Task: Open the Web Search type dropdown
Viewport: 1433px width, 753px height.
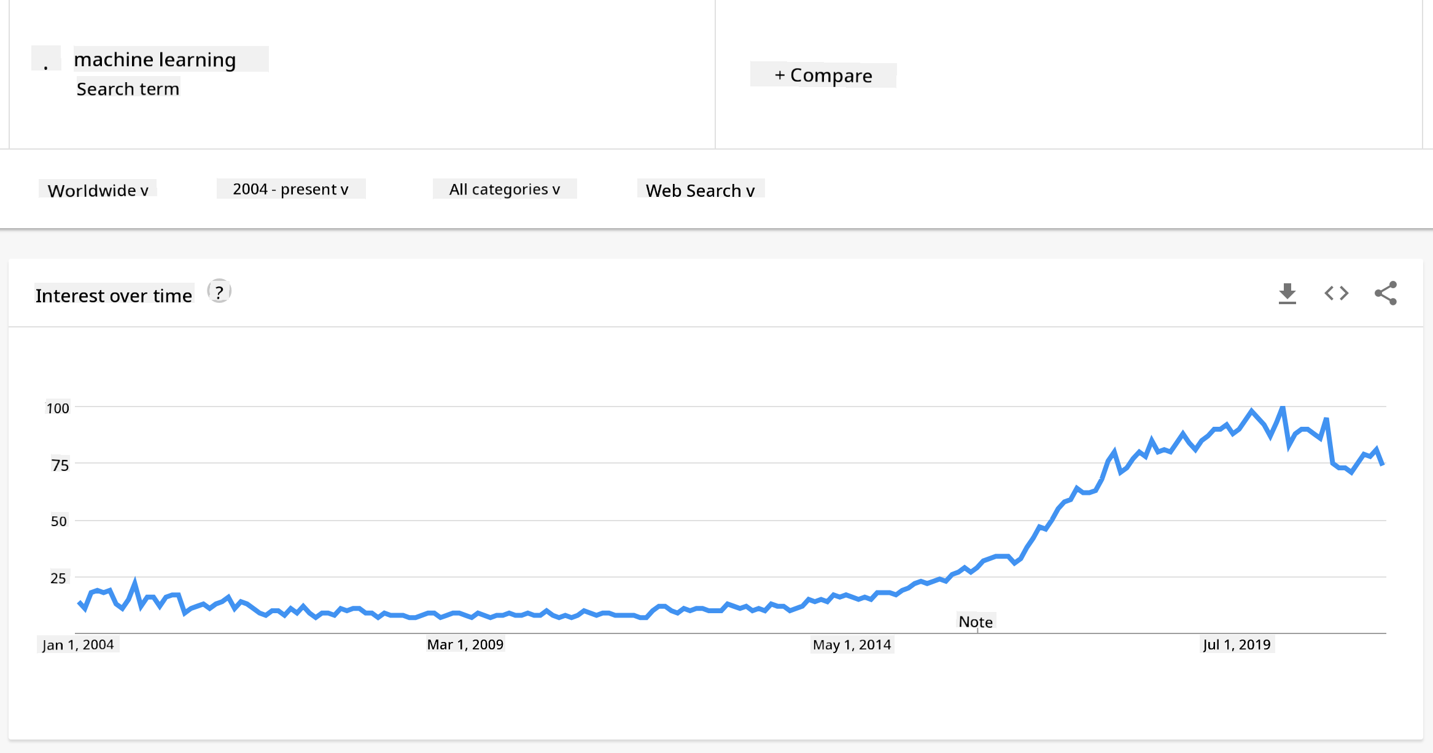Action: coord(700,190)
